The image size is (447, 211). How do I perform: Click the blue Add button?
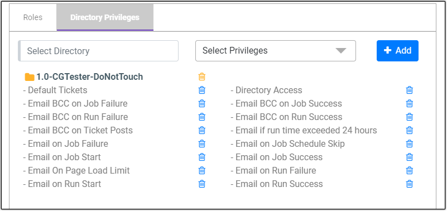pyautogui.click(x=397, y=51)
